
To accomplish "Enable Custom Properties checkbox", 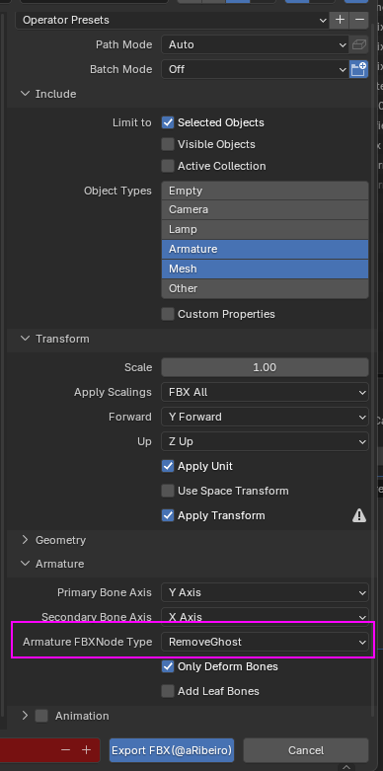I will coord(168,314).
